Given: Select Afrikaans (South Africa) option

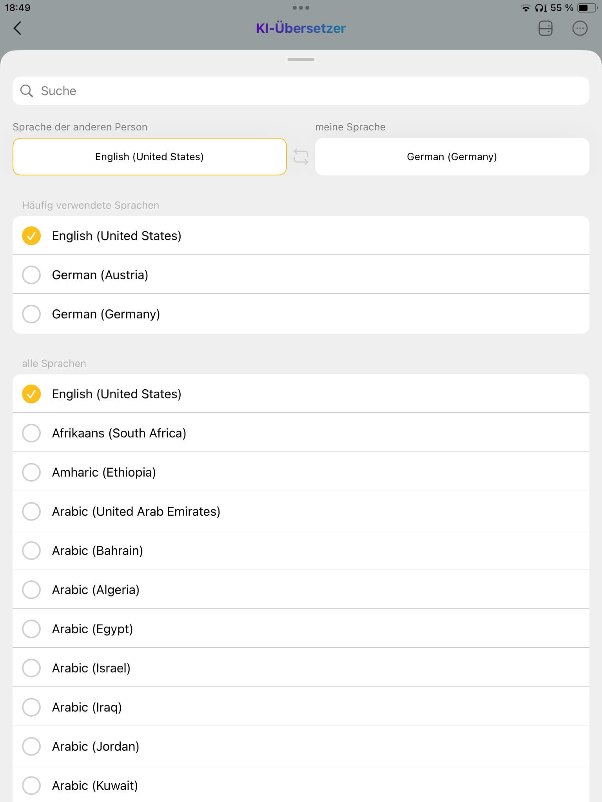Looking at the screenshot, I should (x=119, y=433).
